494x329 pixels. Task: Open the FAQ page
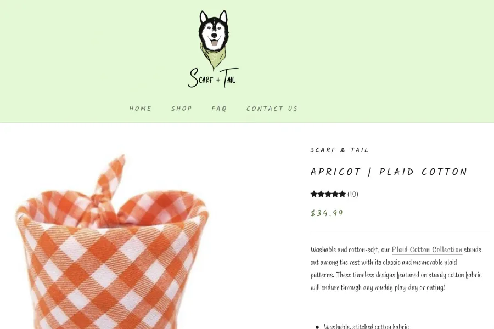(x=219, y=109)
